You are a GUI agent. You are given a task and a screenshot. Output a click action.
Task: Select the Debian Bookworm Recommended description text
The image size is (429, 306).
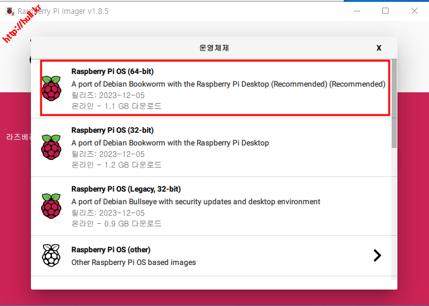(229, 84)
